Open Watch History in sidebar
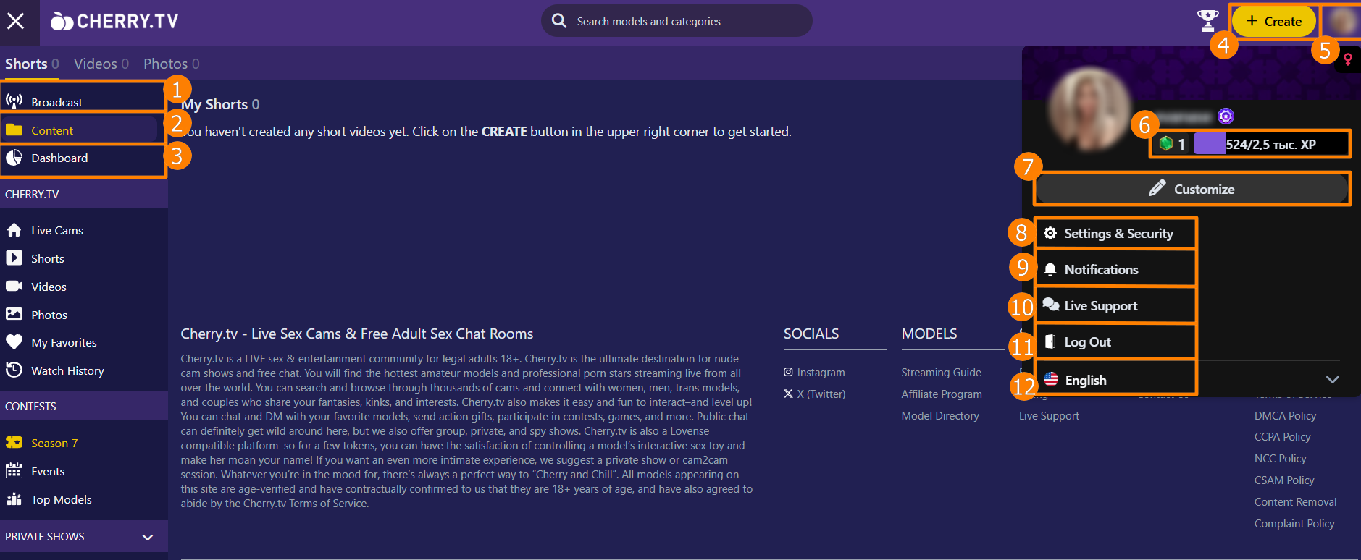The width and height of the screenshot is (1361, 560). pyautogui.click(x=67, y=371)
